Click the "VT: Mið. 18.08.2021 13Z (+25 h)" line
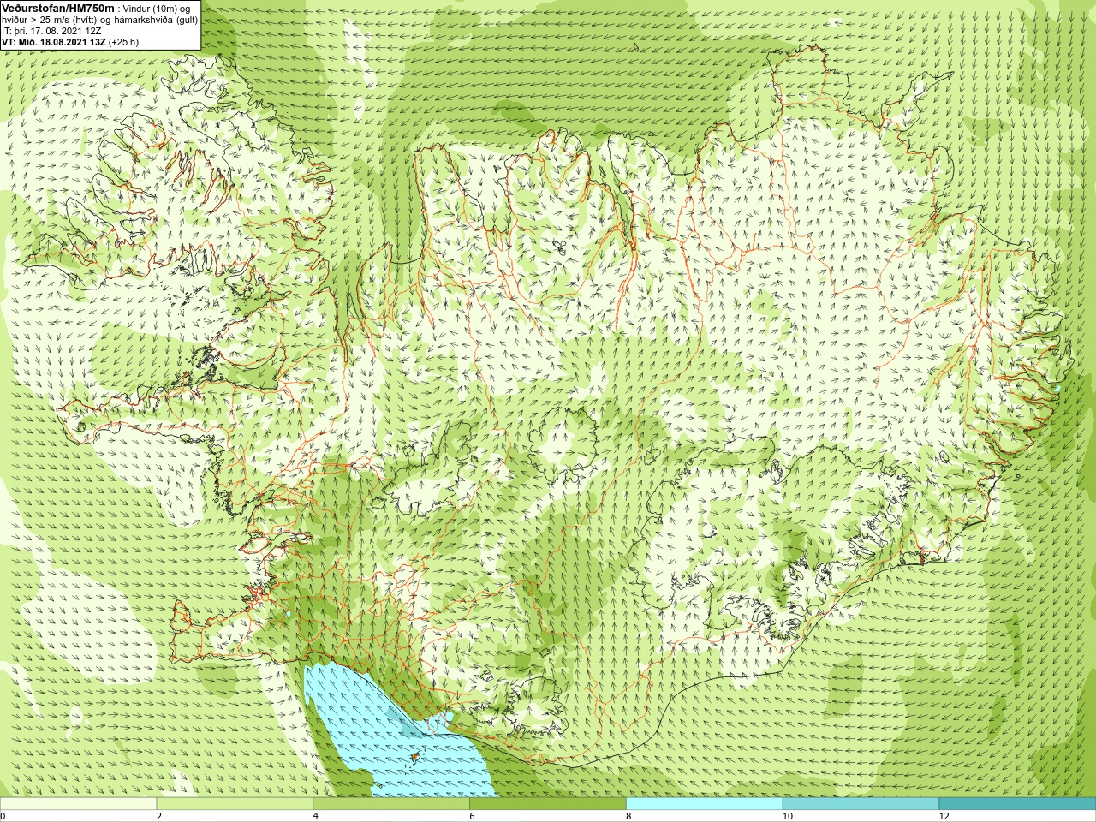Screen dimensions: 1096x822 pos(70,42)
